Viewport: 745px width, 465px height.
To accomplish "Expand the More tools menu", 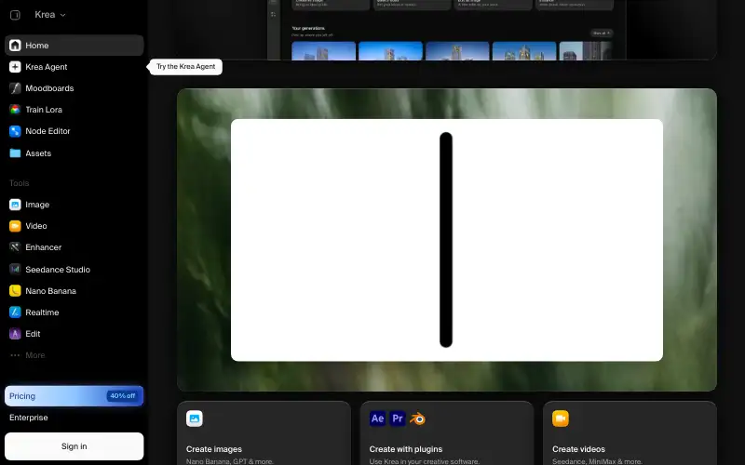I will (28, 355).
